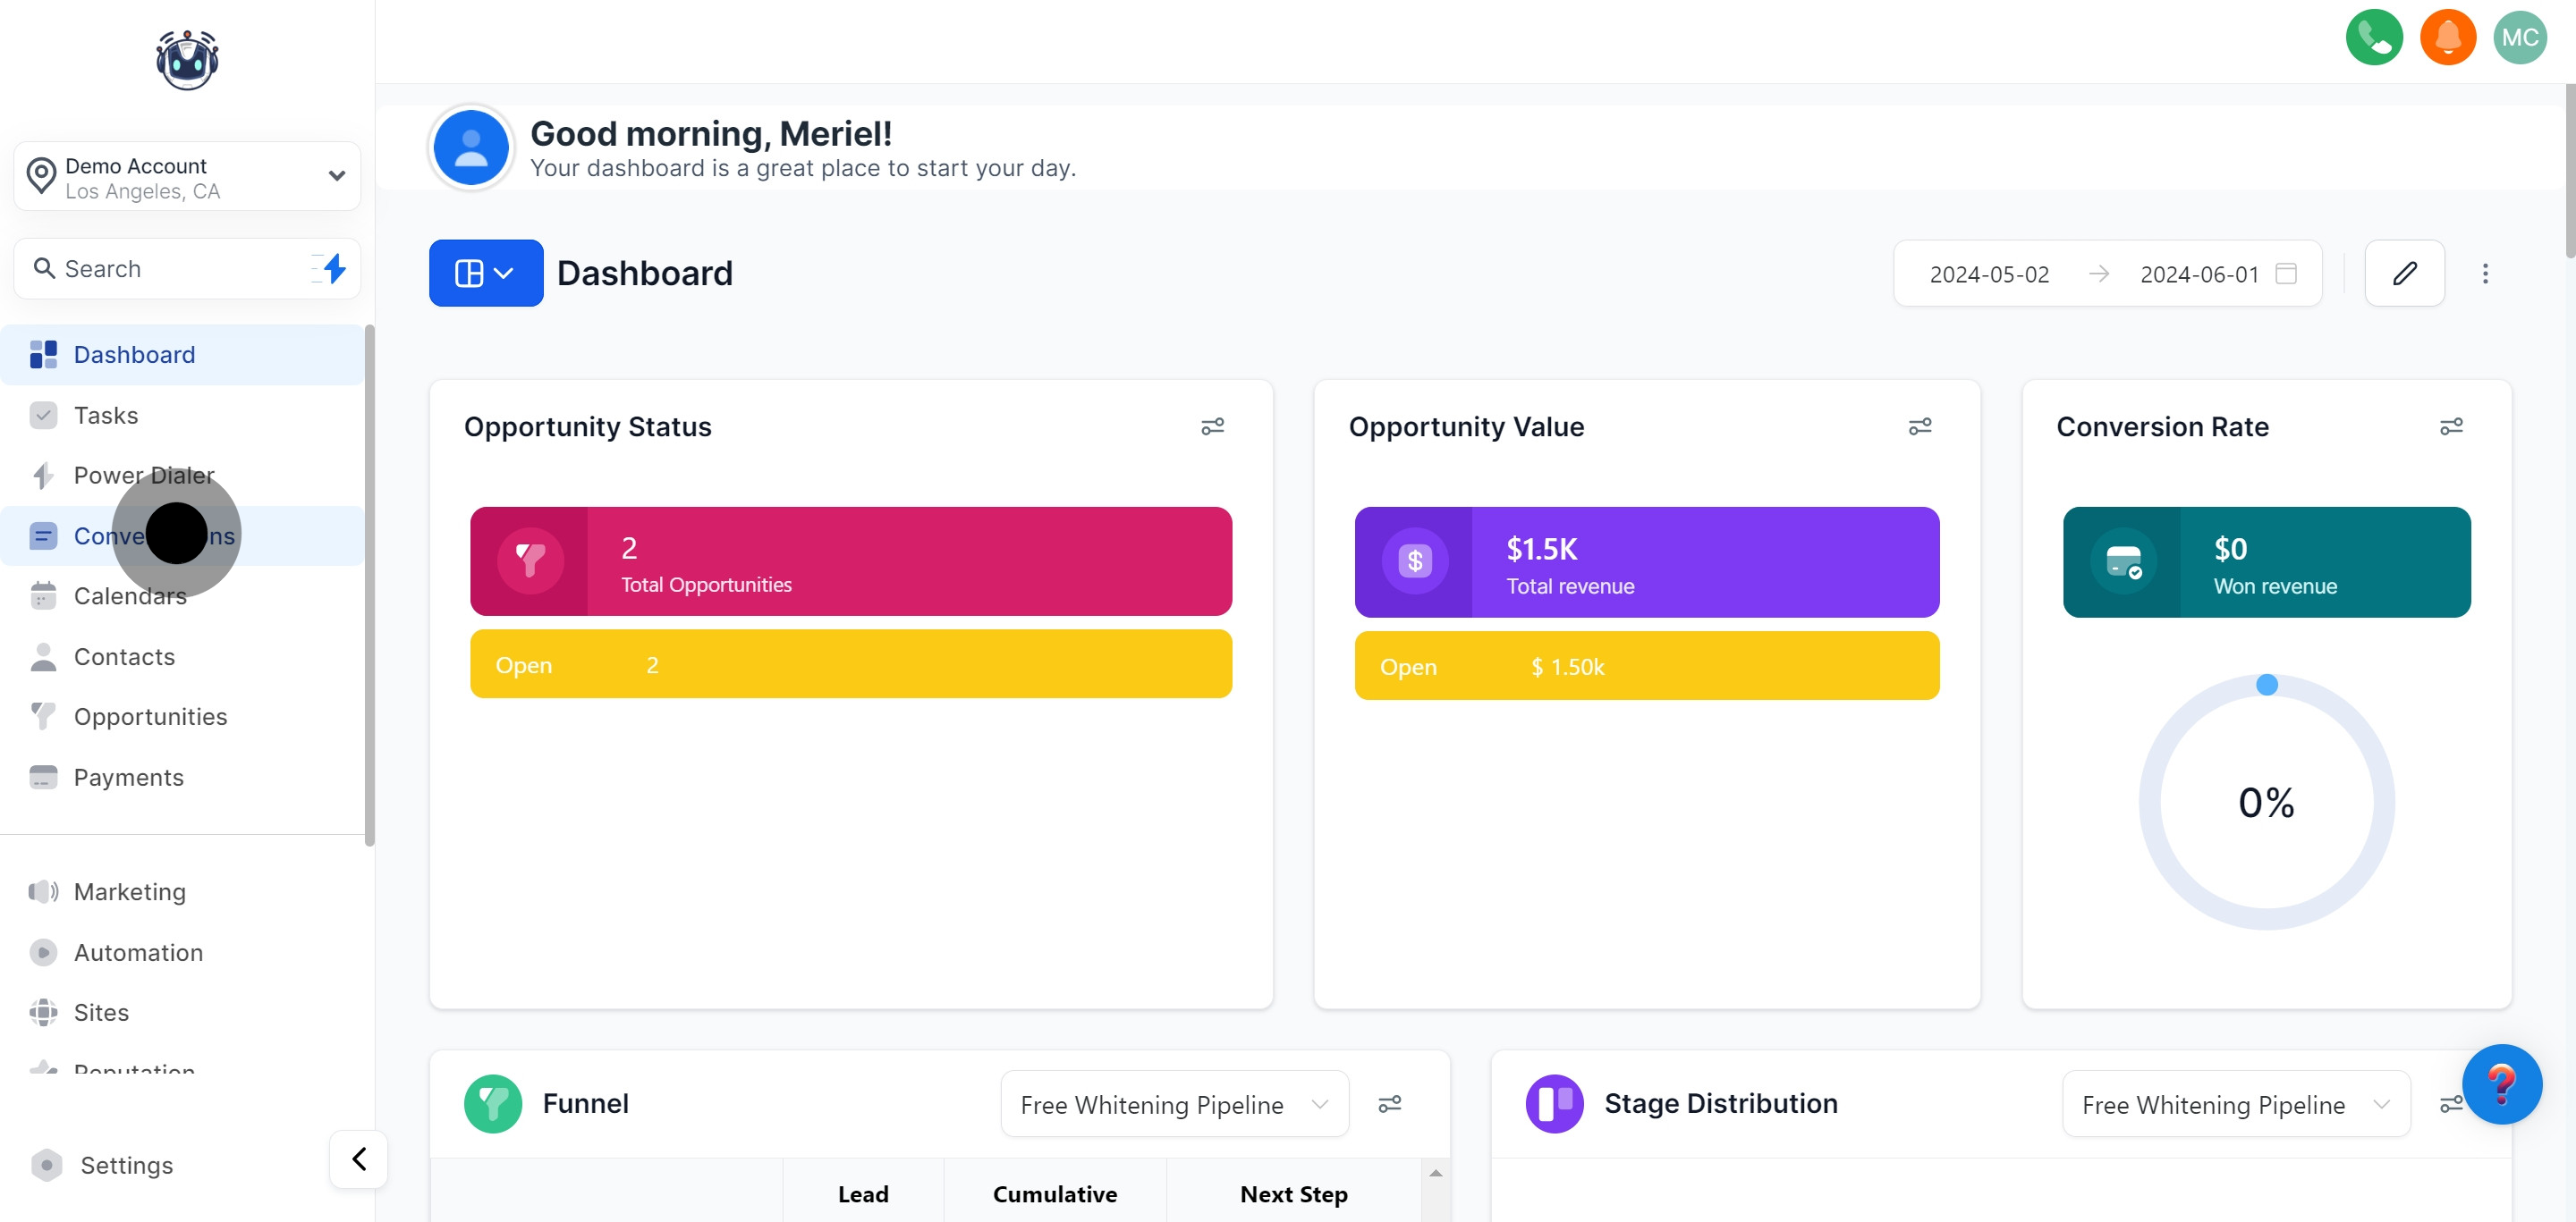The width and height of the screenshot is (2576, 1222).
Task: Collapse the sidebar with the arrow button
Action: coord(358,1158)
